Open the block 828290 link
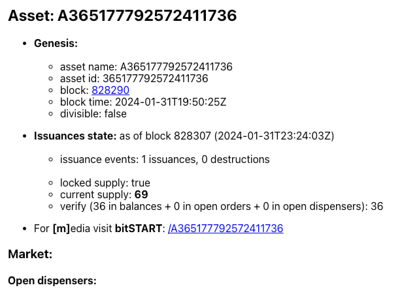Viewport: 419px width, 296px height. pos(110,90)
